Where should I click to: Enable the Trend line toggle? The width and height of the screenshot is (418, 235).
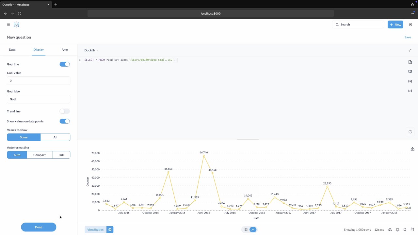click(x=65, y=111)
